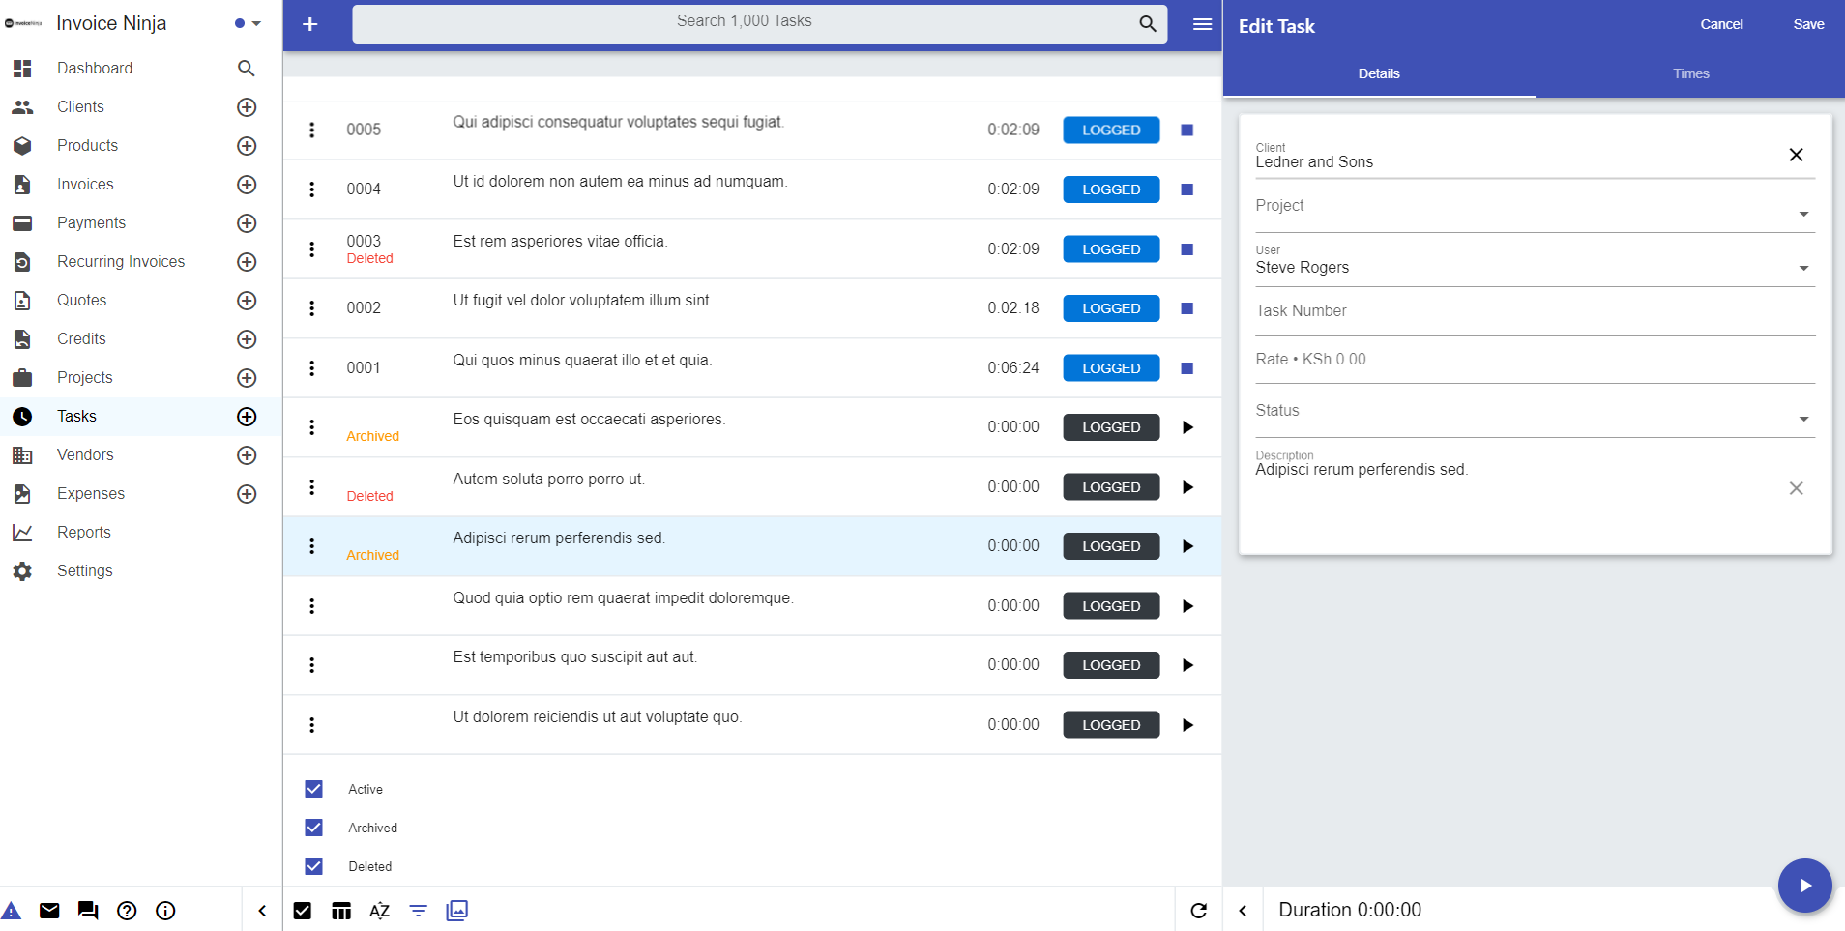Create new project via plus icon
Screen dimensions: 1845x931
(247, 378)
